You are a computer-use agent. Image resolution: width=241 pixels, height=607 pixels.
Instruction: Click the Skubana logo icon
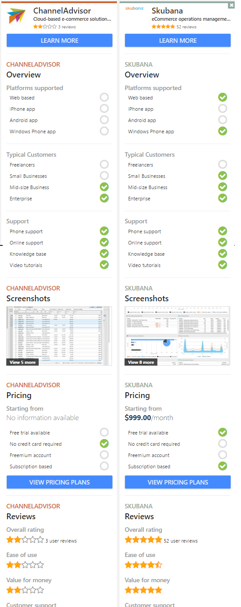(134, 8)
